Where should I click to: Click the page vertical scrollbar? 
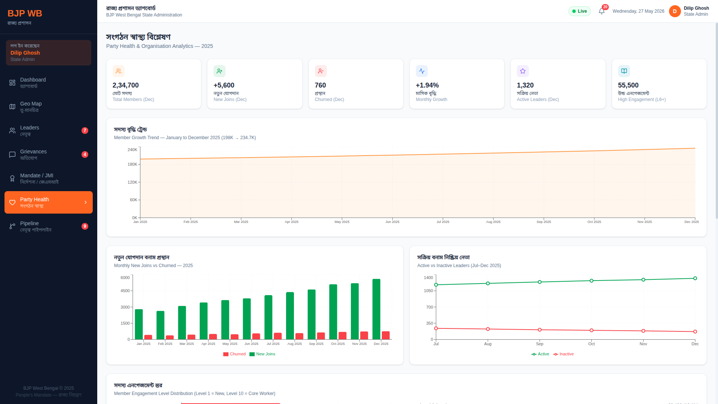point(717,120)
